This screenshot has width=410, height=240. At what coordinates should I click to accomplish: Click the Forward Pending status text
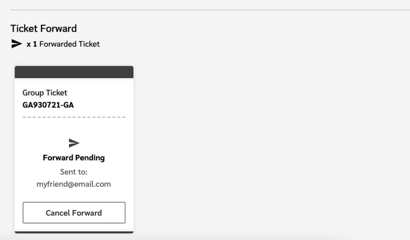tap(73, 157)
